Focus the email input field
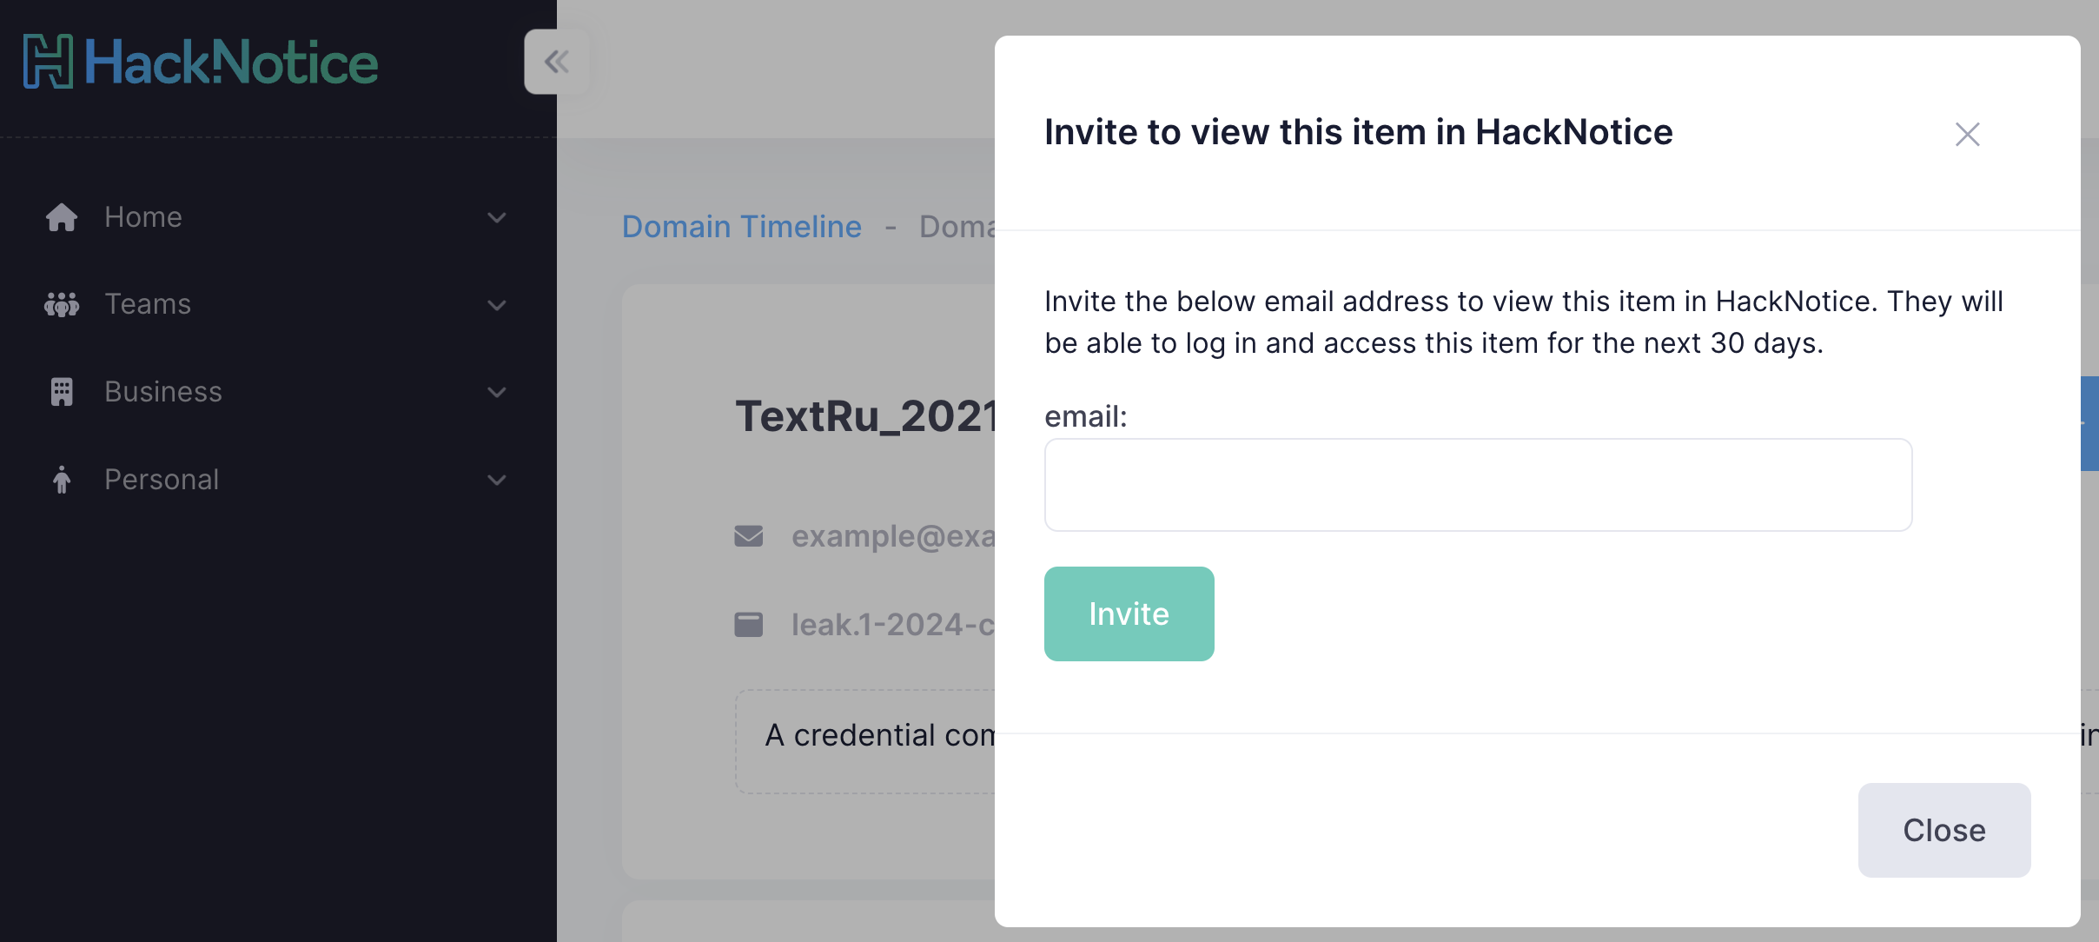This screenshot has height=942, width=2099. point(1477,485)
